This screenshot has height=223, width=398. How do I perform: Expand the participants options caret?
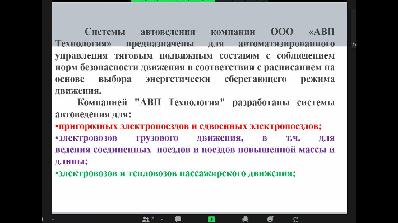tap(162, 219)
